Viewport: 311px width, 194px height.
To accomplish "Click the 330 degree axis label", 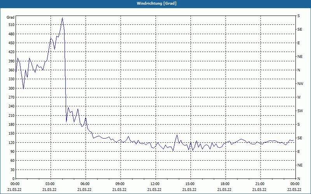I will [x=12, y=79].
